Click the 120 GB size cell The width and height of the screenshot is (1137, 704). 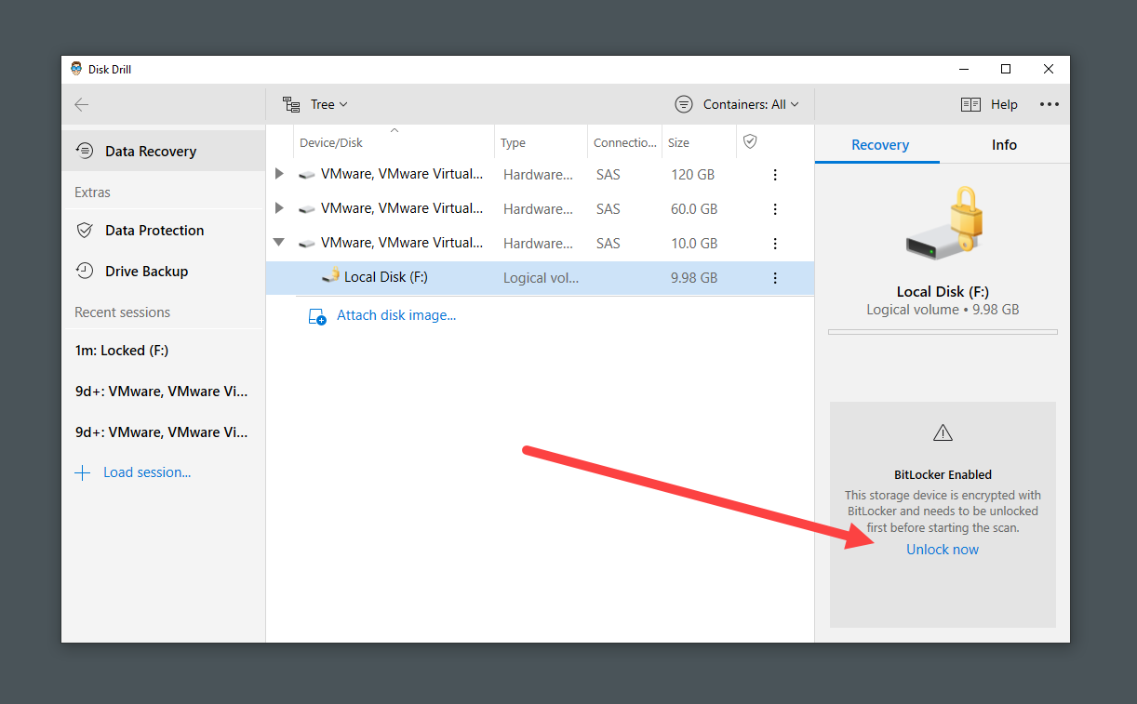point(692,174)
